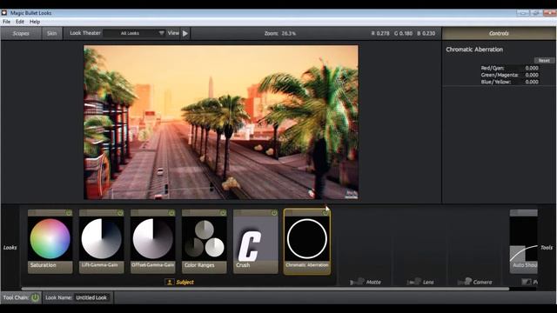Viewport: 557px width, 313px height.
Task: Click the 'B 0.230' color readout
Action: (x=426, y=33)
